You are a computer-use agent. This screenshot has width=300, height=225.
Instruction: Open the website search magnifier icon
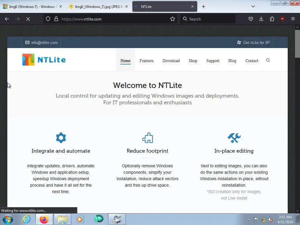pos(268,60)
